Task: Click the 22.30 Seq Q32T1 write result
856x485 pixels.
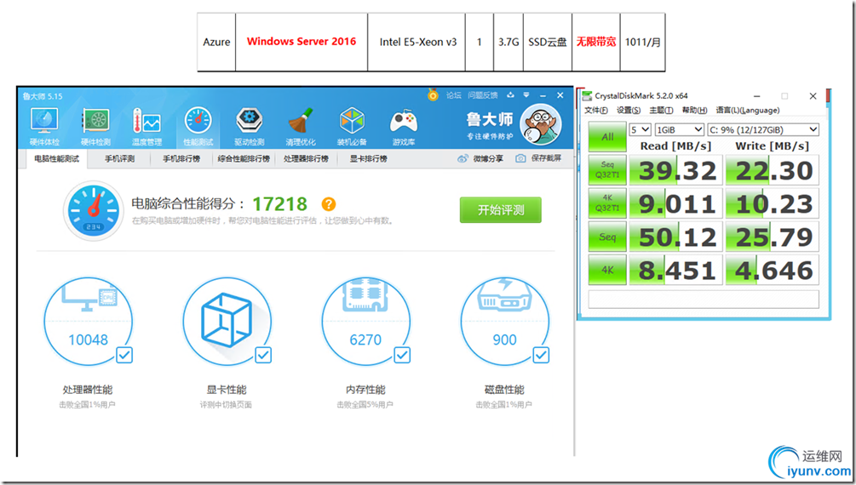Action: pyautogui.click(x=773, y=170)
